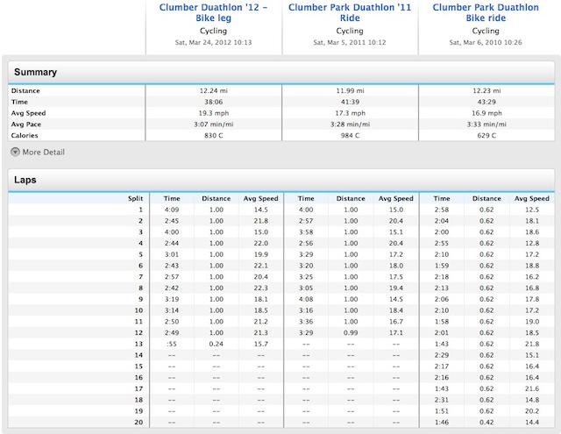
Task: Click the Laps section header
Action: coord(281,180)
